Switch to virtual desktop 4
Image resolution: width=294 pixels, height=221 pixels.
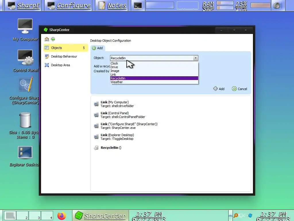point(47,216)
